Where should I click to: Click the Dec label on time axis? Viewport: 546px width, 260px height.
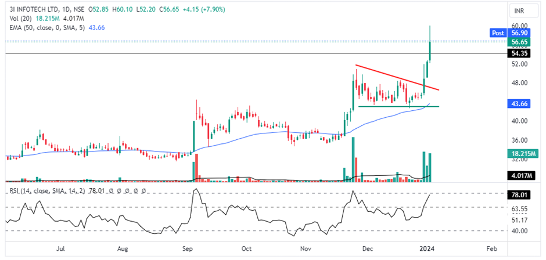pos(368,248)
